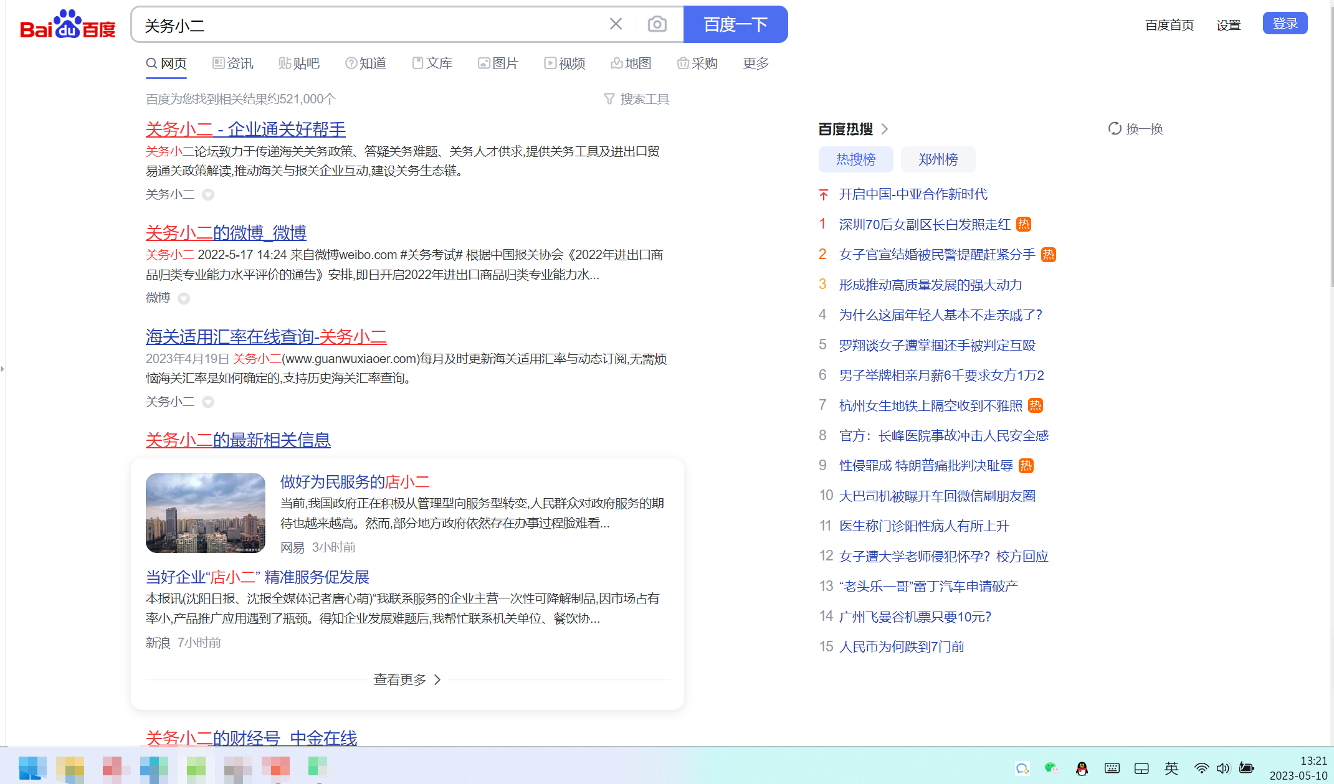Open QQ penguin tray icon
Image resolution: width=1334 pixels, height=784 pixels.
point(1082,768)
